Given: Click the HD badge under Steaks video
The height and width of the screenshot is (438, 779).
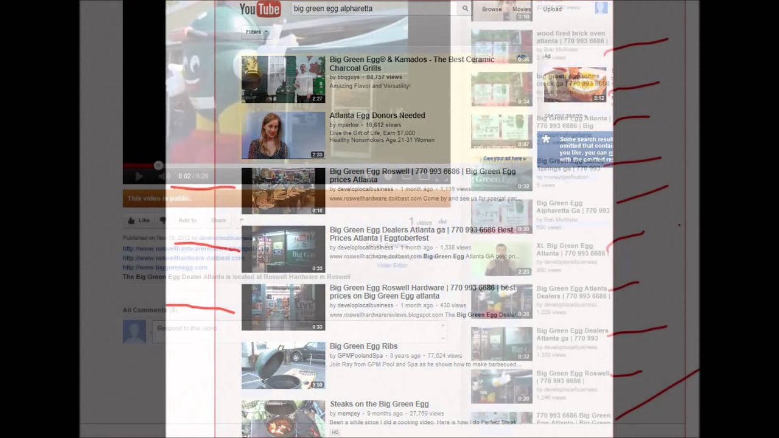Looking at the screenshot, I should pyautogui.click(x=335, y=432).
